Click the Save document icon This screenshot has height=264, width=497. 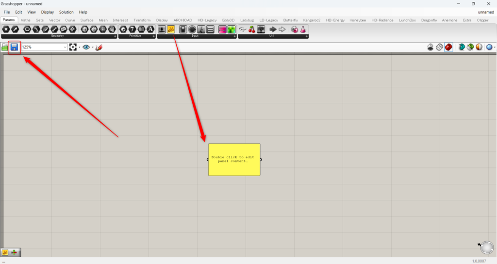pyautogui.click(x=14, y=47)
